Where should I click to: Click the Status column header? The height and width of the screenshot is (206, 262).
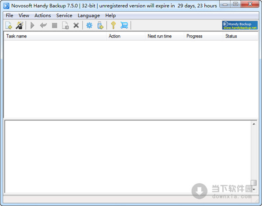[241, 36]
